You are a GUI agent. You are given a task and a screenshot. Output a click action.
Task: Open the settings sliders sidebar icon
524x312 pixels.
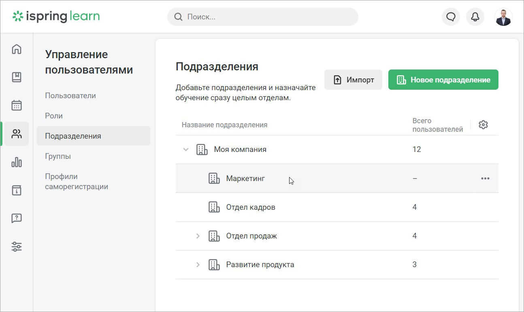[x=17, y=247]
